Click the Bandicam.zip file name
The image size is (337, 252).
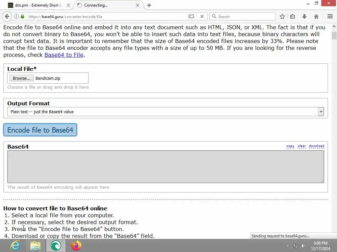pyautogui.click(x=48, y=78)
